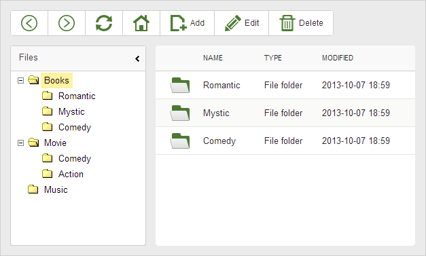The width and height of the screenshot is (426, 256).
Task: Click the green Romantic folder icon in list
Action: click(180, 86)
